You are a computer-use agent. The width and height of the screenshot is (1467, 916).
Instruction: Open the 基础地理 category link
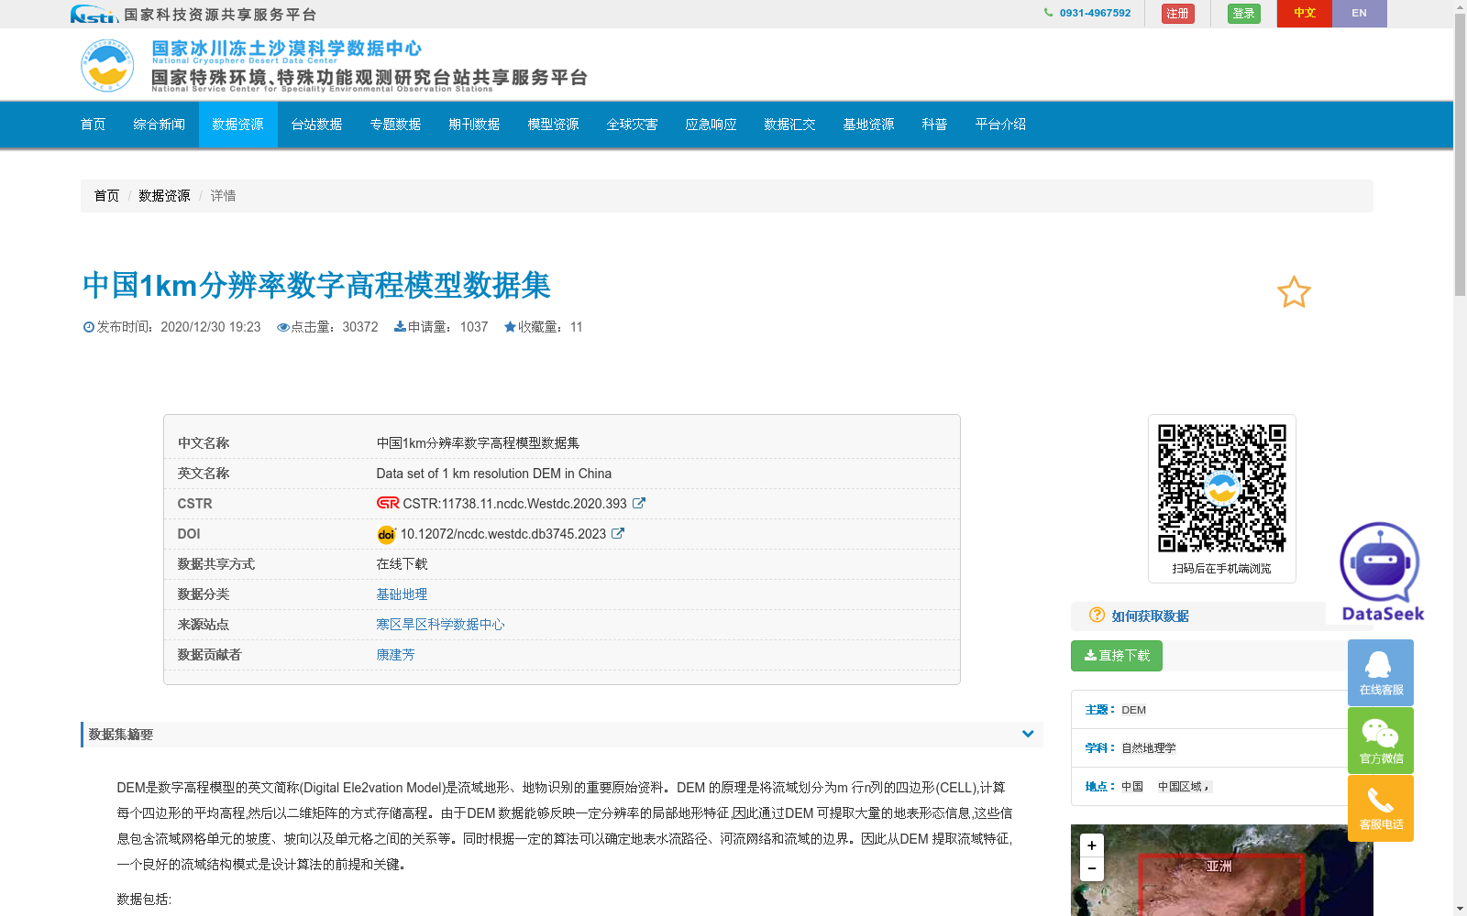pyautogui.click(x=402, y=594)
